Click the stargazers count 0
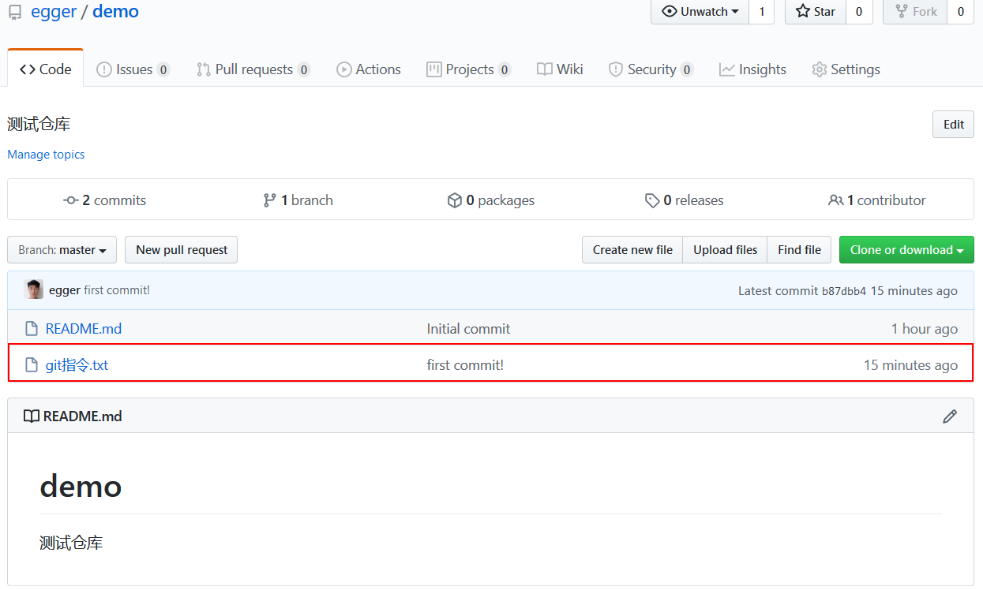 point(859,11)
